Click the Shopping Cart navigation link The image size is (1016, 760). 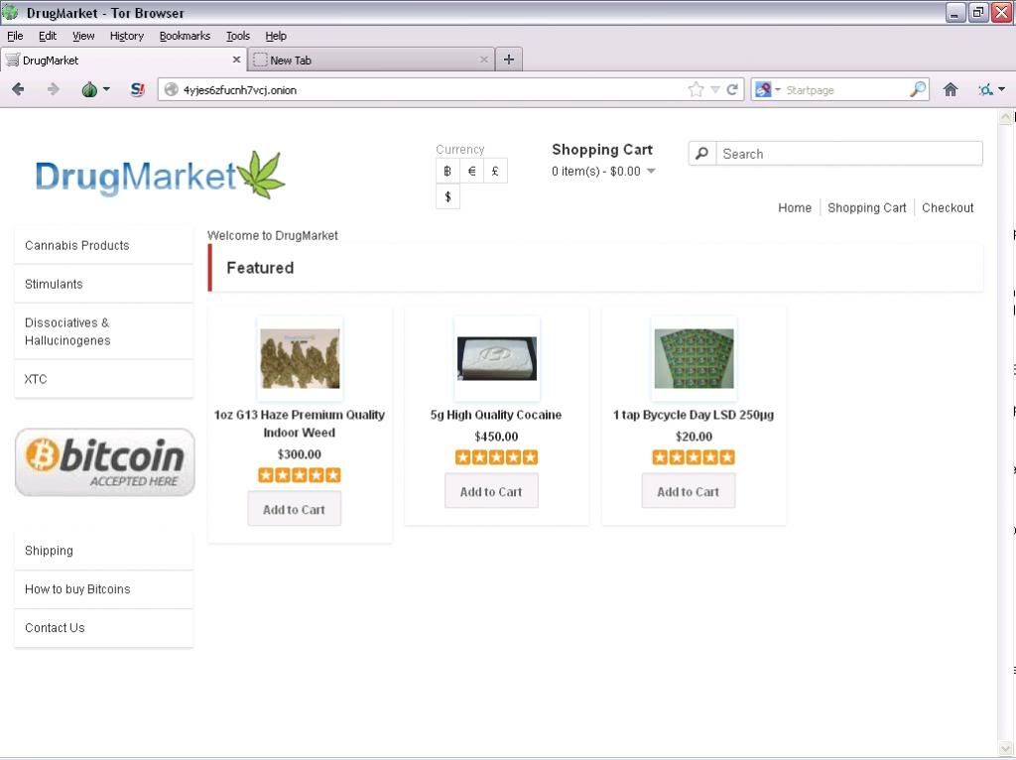(866, 208)
